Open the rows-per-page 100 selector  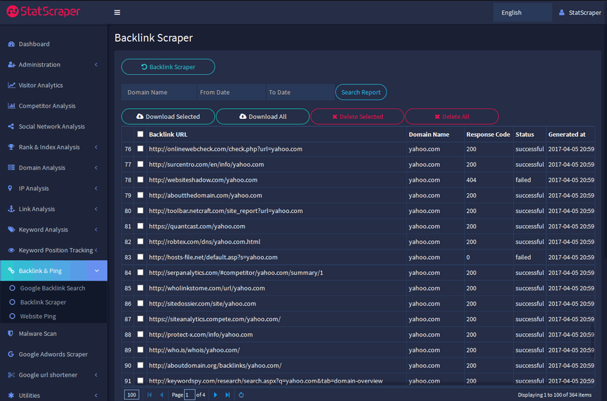(132, 395)
